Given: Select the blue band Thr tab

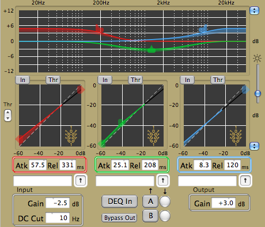Looking at the screenshot, I should (218, 80).
